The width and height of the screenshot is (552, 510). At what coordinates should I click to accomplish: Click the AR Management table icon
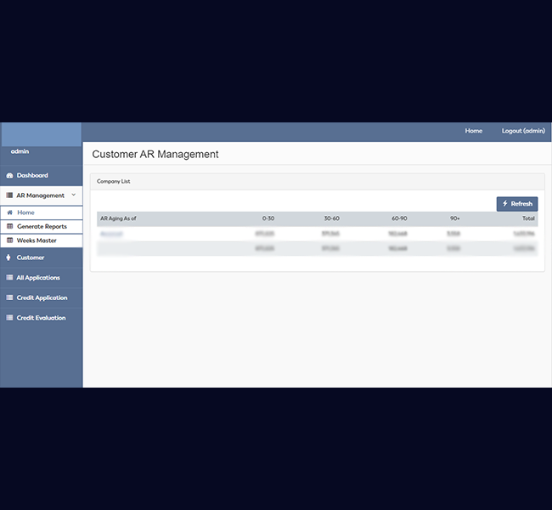point(9,195)
